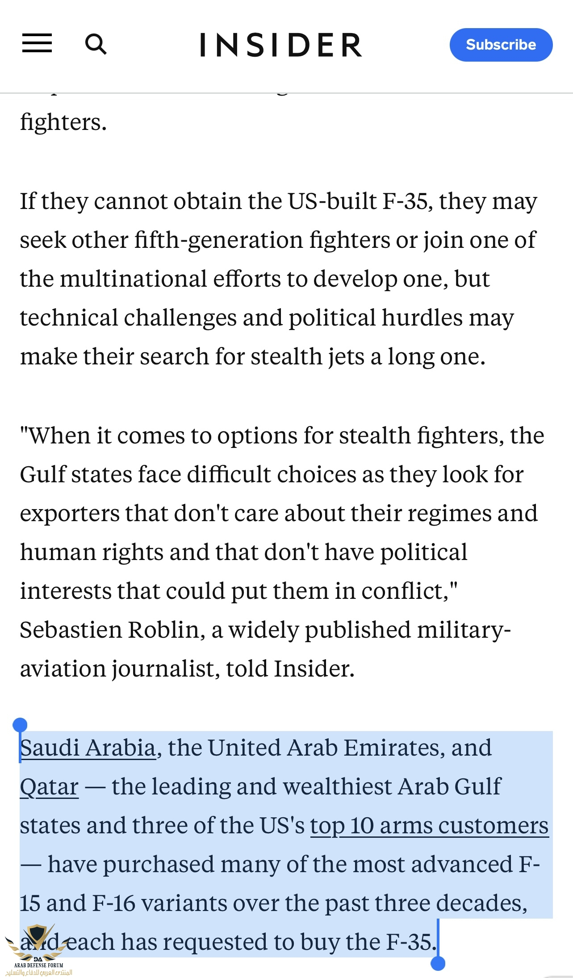This screenshot has height=978, width=573.
Task: Open the Saudi Arabia link
Action: (88, 748)
